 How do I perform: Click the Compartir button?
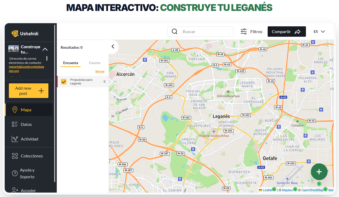coord(287,31)
